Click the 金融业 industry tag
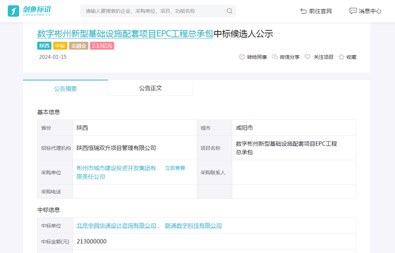The height and width of the screenshot is (253, 395). click(78, 46)
